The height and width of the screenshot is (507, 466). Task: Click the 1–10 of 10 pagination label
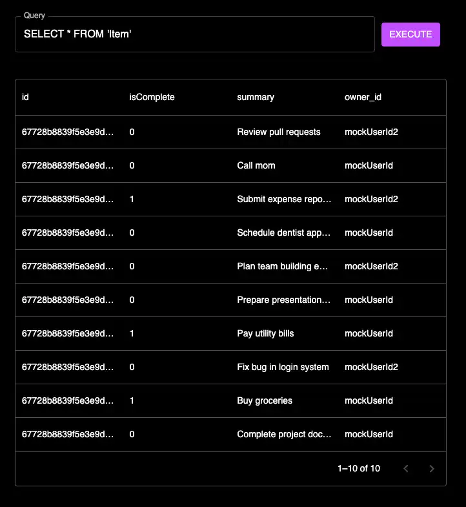pyautogui.click(x=359, y=468)
